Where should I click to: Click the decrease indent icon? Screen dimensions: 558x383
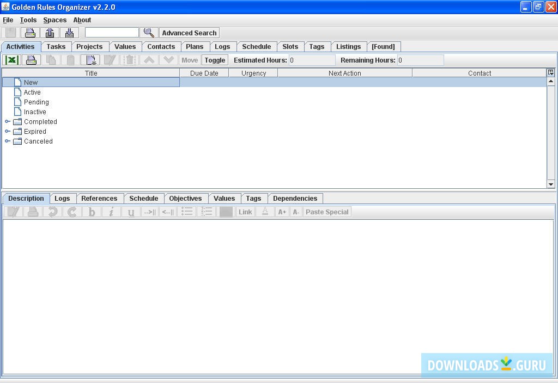click(x=168, y=212)
